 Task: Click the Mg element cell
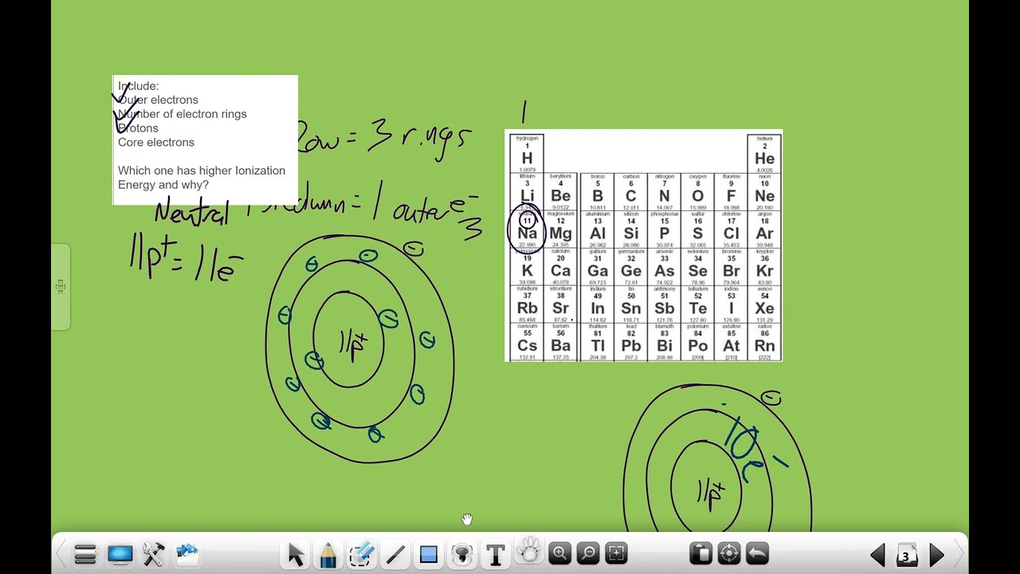click(x=560, y=230)
